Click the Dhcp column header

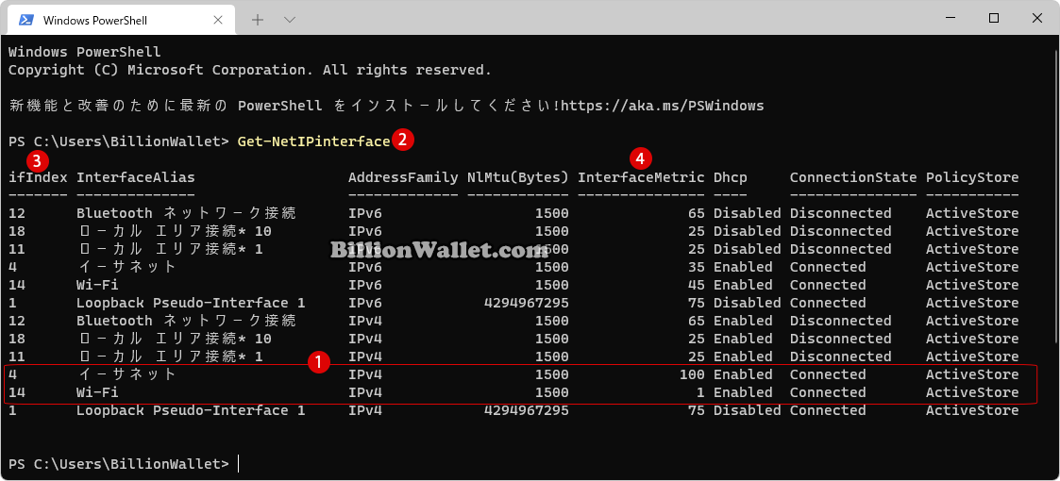pyautogui.click(x=730, y=177)
